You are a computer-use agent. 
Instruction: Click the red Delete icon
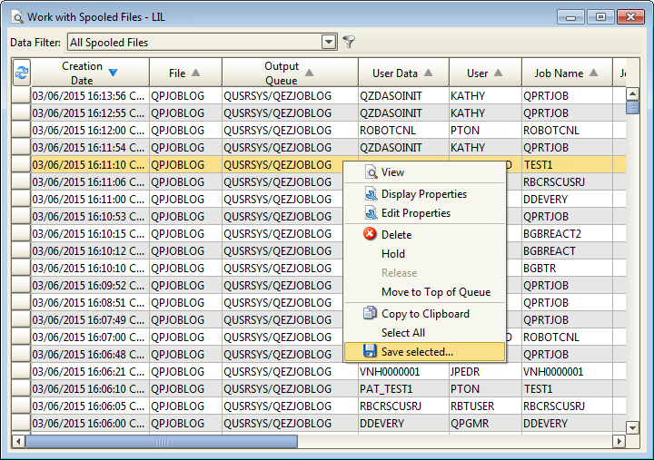(x=371, y=234)
